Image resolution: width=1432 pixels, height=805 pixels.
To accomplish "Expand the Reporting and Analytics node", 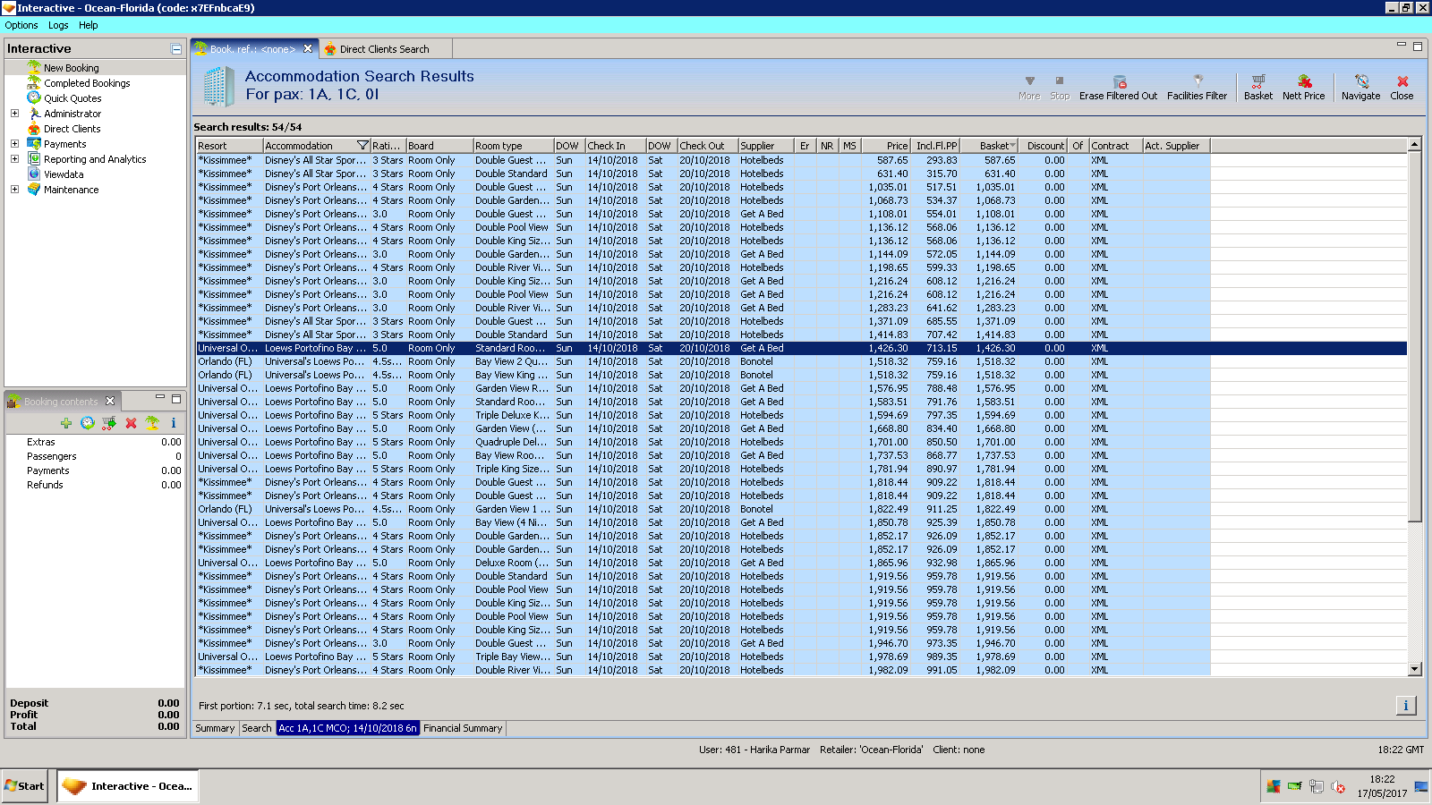I will [x=14, y=159].
